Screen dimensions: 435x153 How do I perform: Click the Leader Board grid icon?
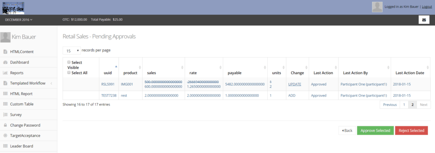tap(5, 146)
